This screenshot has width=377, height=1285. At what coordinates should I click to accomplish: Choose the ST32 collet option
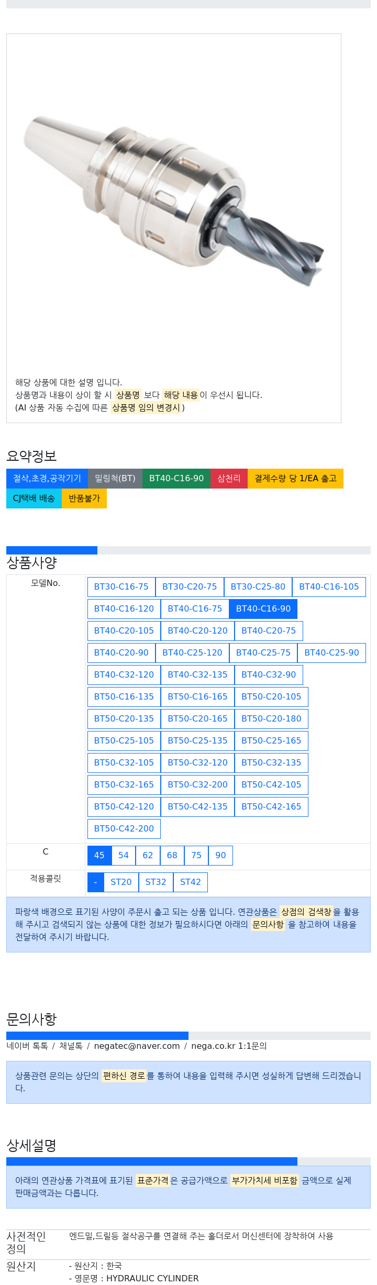156,882
